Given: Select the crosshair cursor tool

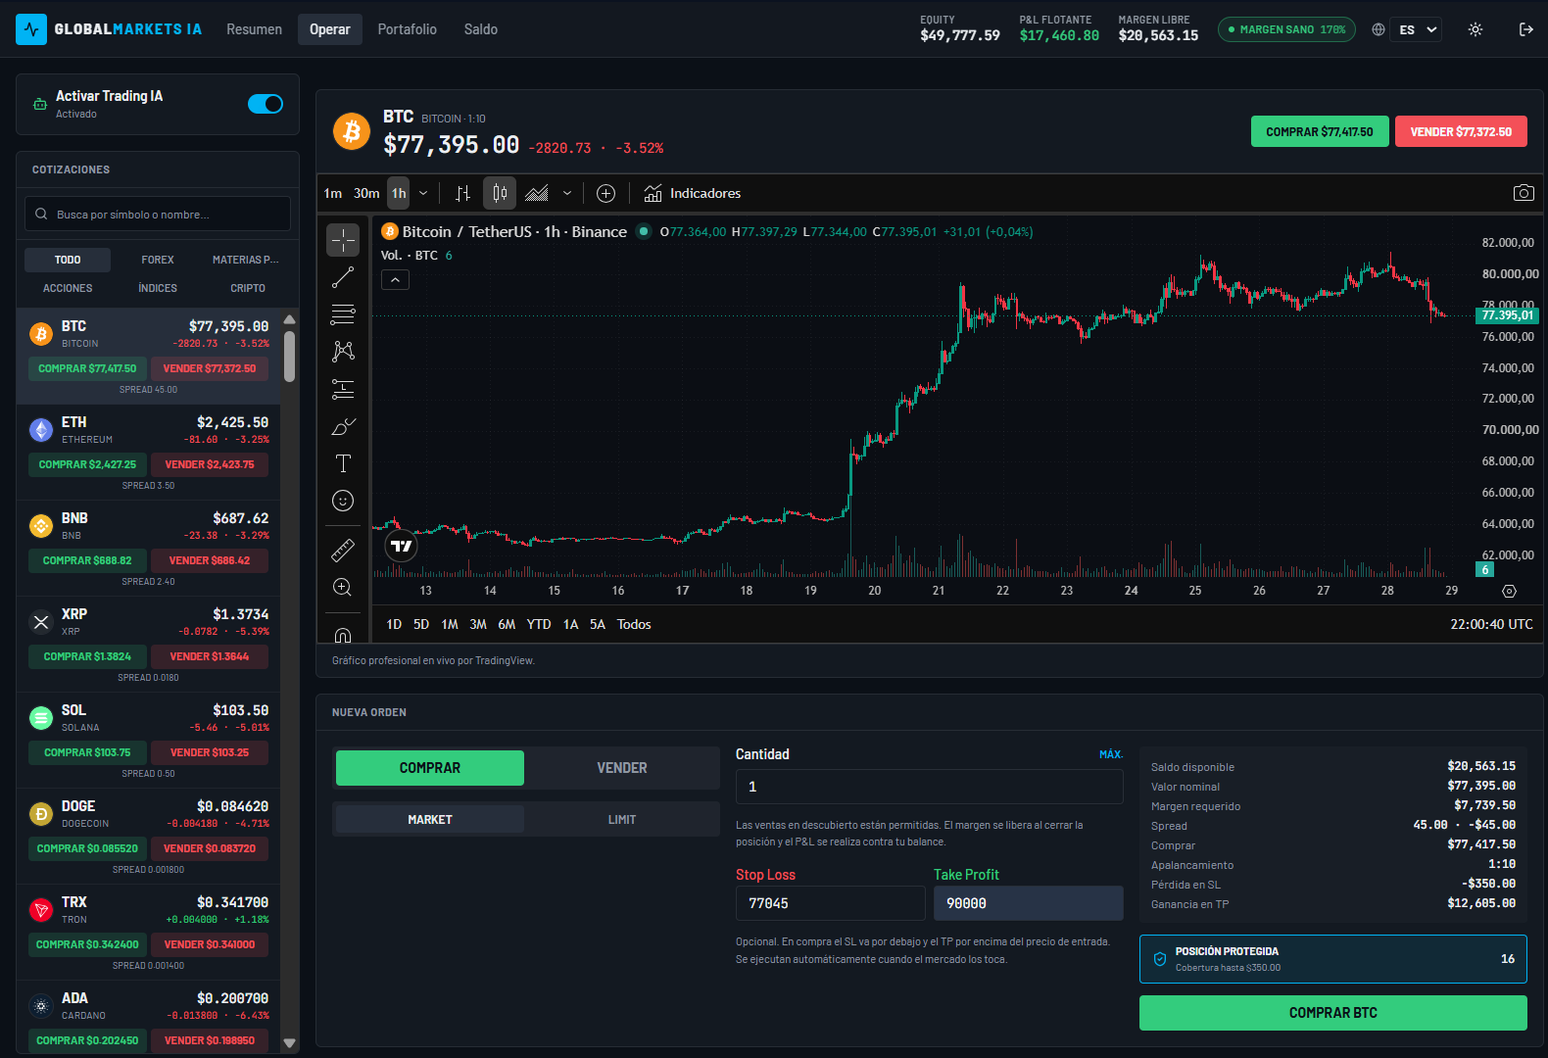Looking at the screenshot, I should [x=343, y=240].
